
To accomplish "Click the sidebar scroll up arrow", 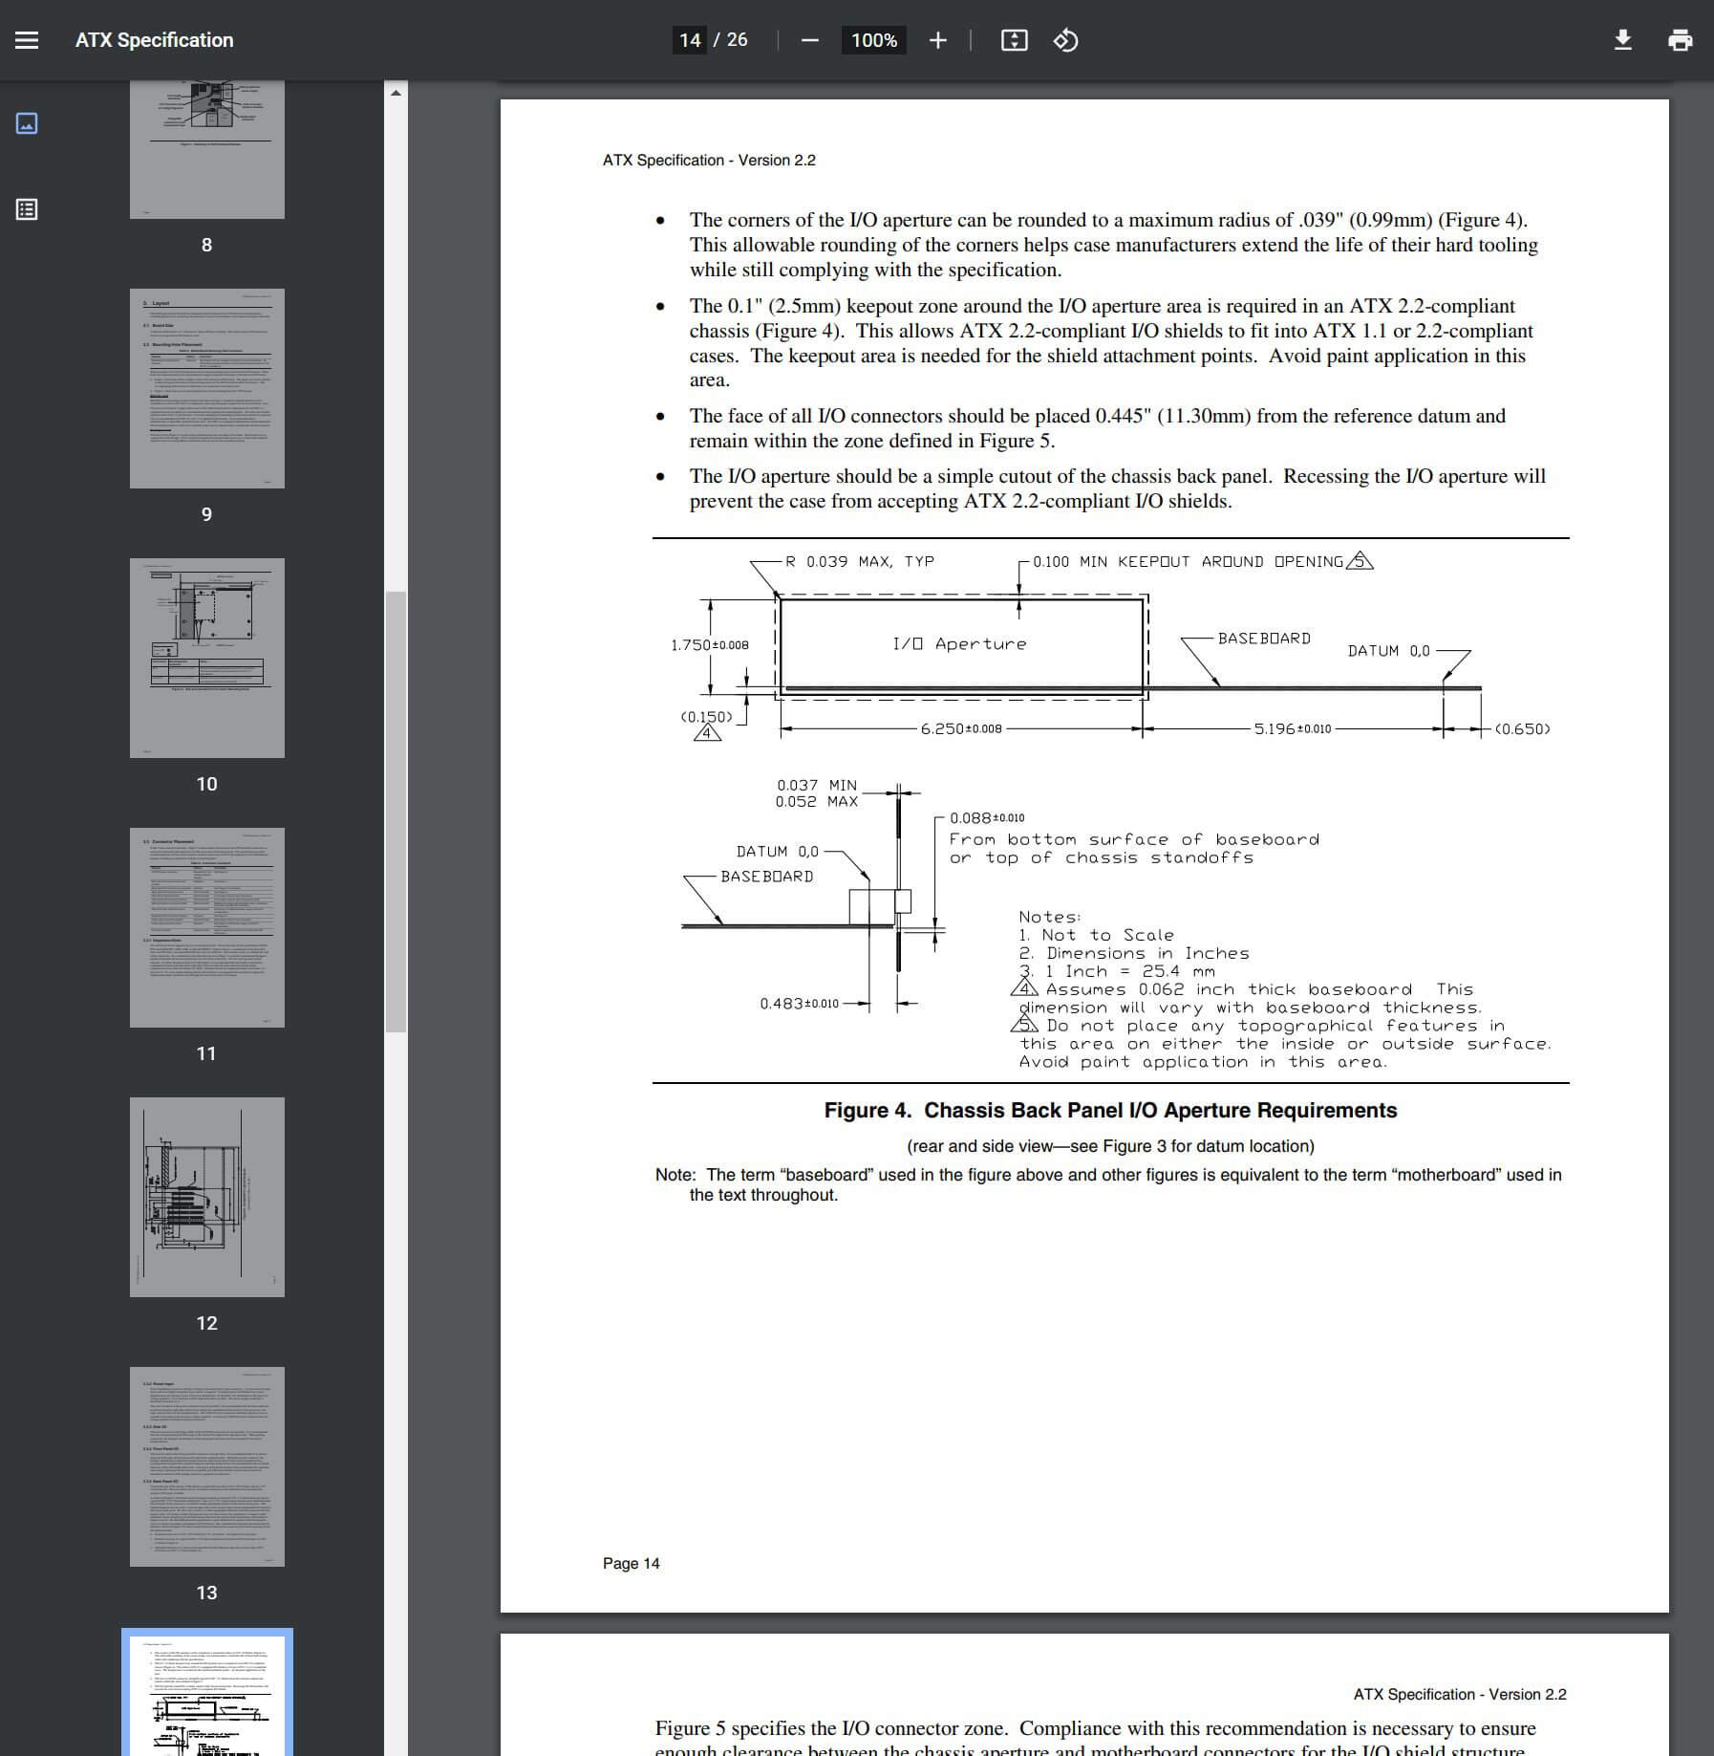I will (x=396, y=93).
